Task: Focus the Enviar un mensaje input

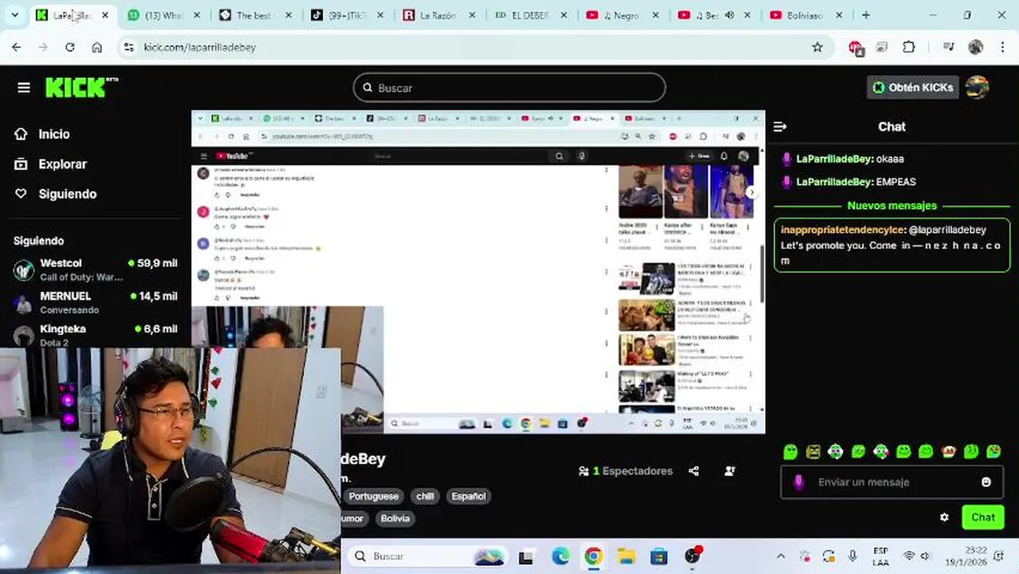Action: pos(891,482)
